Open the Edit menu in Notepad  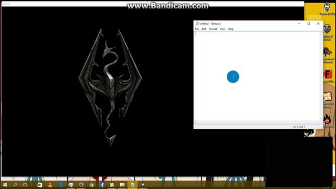click(x=204, y=29)
